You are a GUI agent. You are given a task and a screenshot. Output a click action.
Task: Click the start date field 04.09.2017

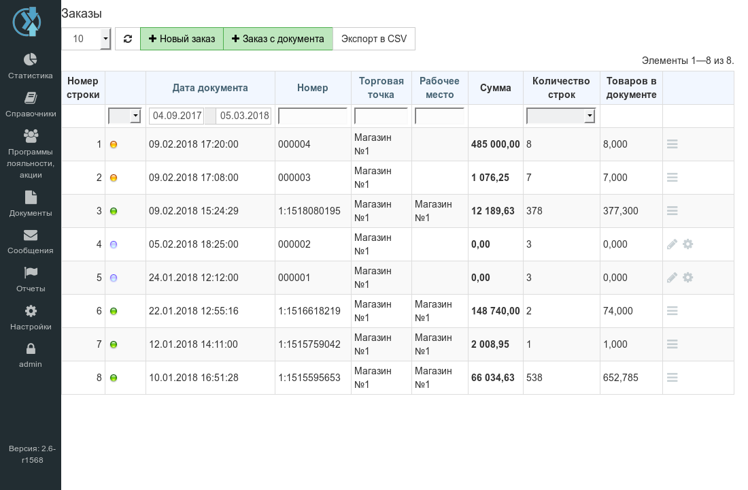(177, 116)
